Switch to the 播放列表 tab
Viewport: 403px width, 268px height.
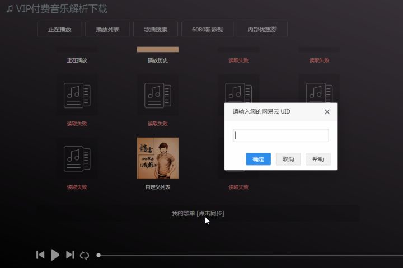click(x=107, y=29)
